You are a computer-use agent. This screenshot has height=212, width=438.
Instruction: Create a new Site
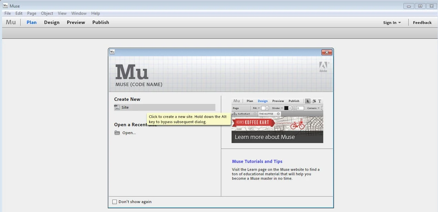pyautogui.click(x=165, y=107)
